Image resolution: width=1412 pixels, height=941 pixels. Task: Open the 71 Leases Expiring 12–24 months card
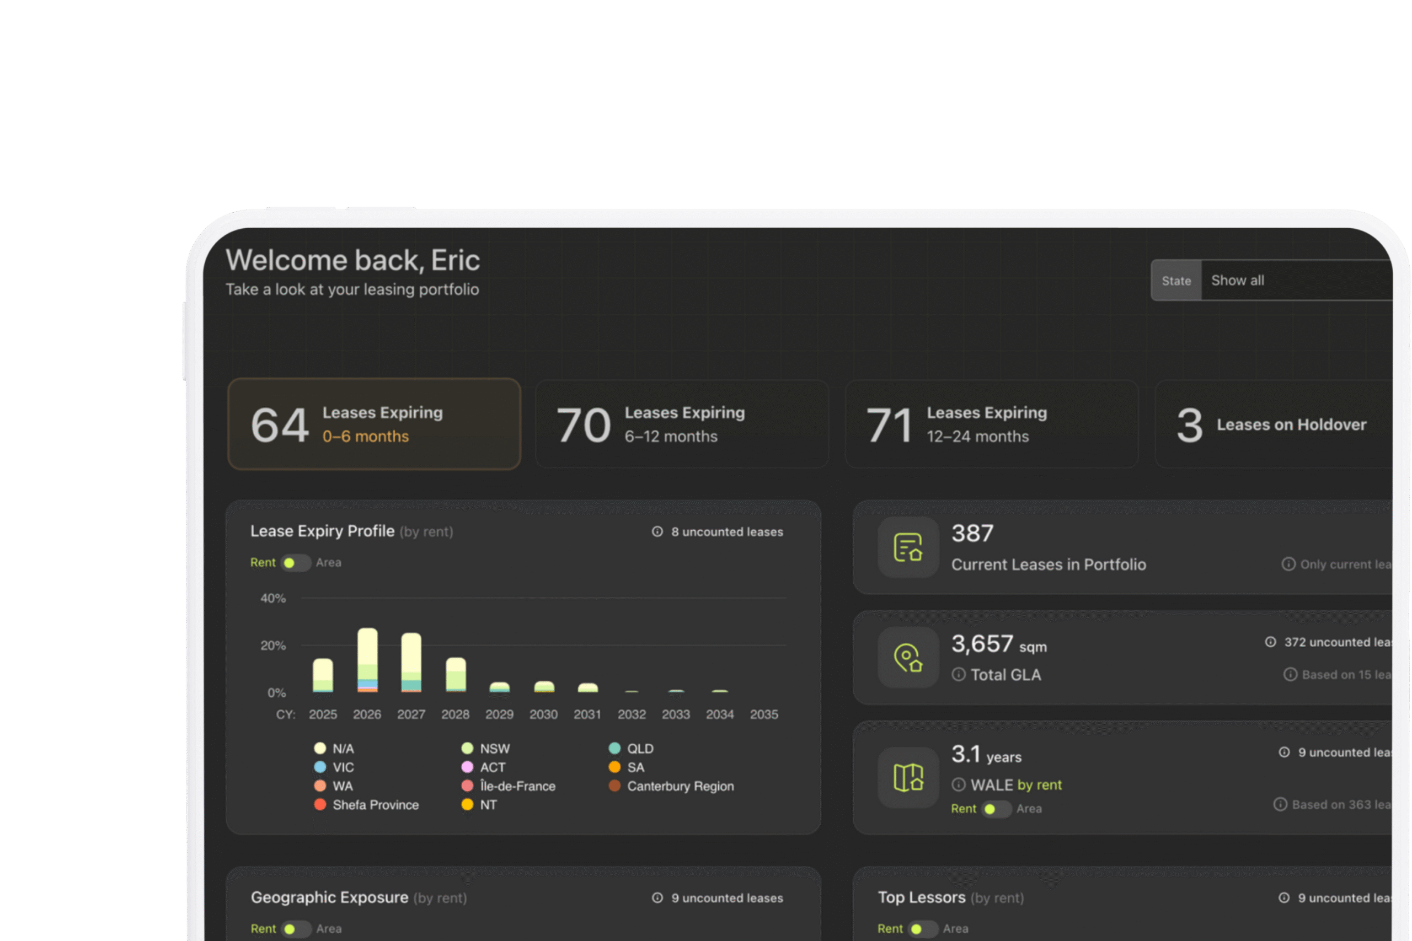click(x=991, y=424)
